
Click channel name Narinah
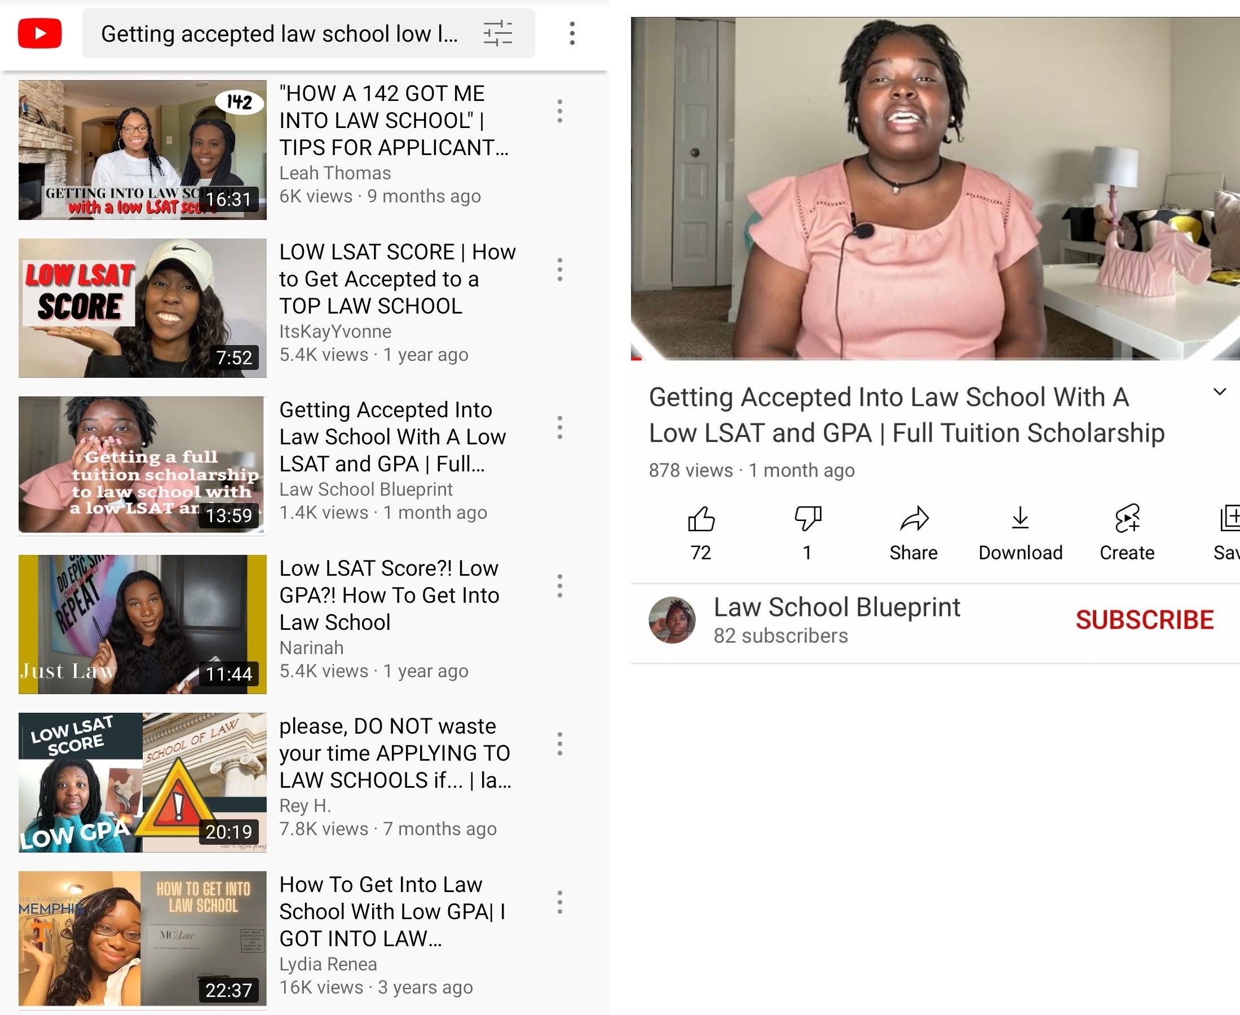point(312,648)
